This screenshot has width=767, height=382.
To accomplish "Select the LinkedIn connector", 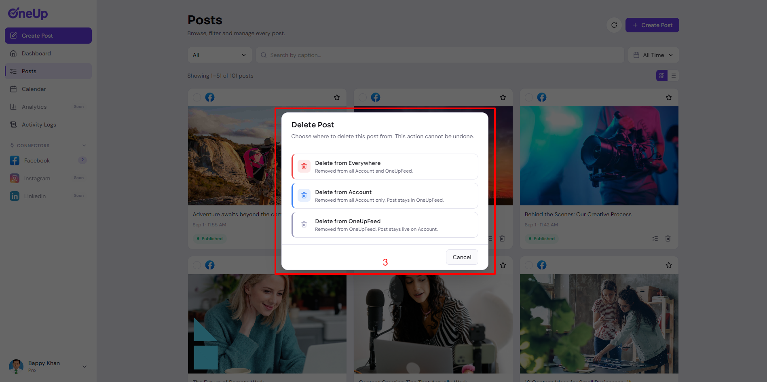I will pos(48,196).
